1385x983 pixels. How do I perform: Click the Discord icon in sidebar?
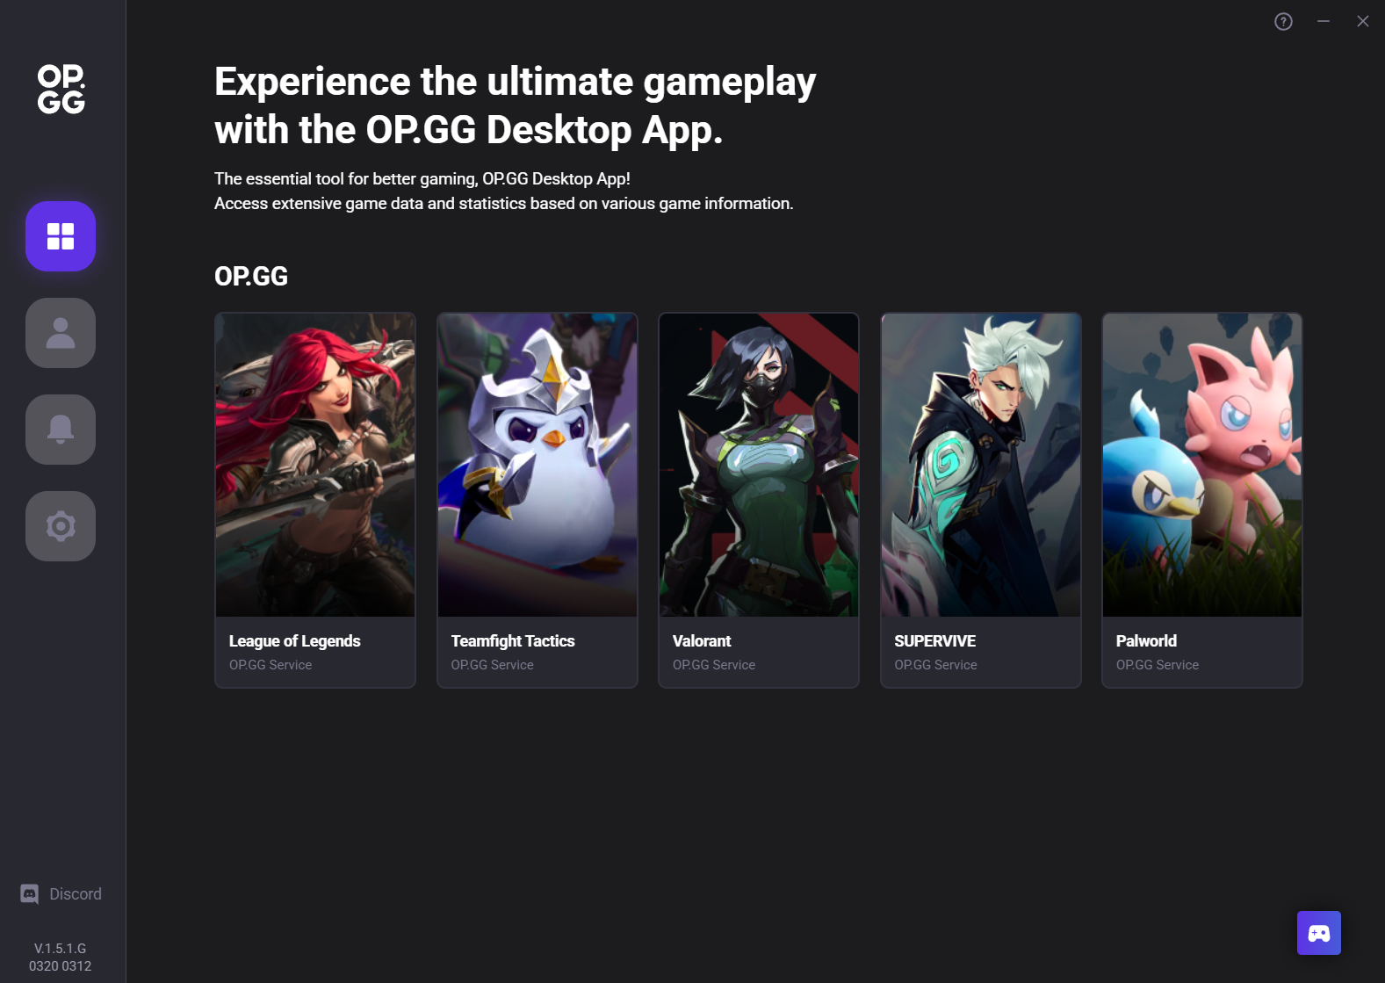click(x=30, y=894)
